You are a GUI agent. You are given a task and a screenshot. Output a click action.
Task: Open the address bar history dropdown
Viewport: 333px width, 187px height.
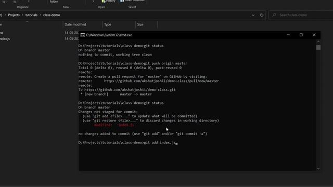[x=253, y=15]
